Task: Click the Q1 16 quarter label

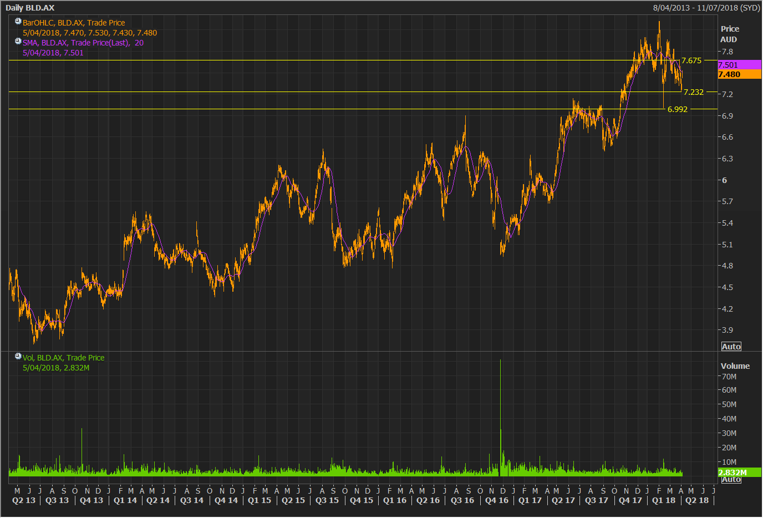Action: [395, 500]
